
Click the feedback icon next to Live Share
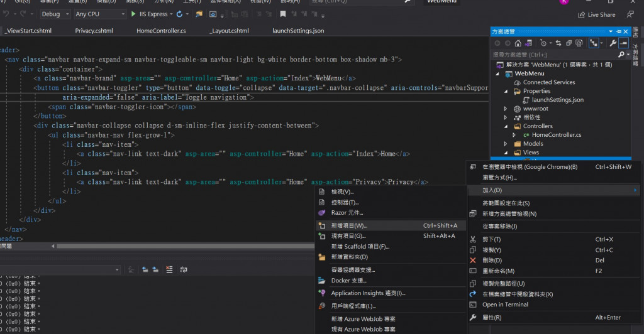click(630, 14)
